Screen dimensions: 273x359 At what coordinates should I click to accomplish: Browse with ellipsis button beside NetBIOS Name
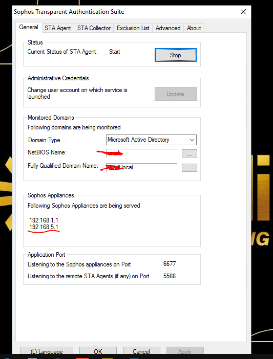[x=190, y=153]
